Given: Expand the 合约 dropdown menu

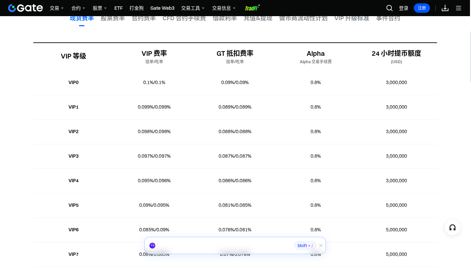Looking at the screenshot, I should [x=78, y=8].
